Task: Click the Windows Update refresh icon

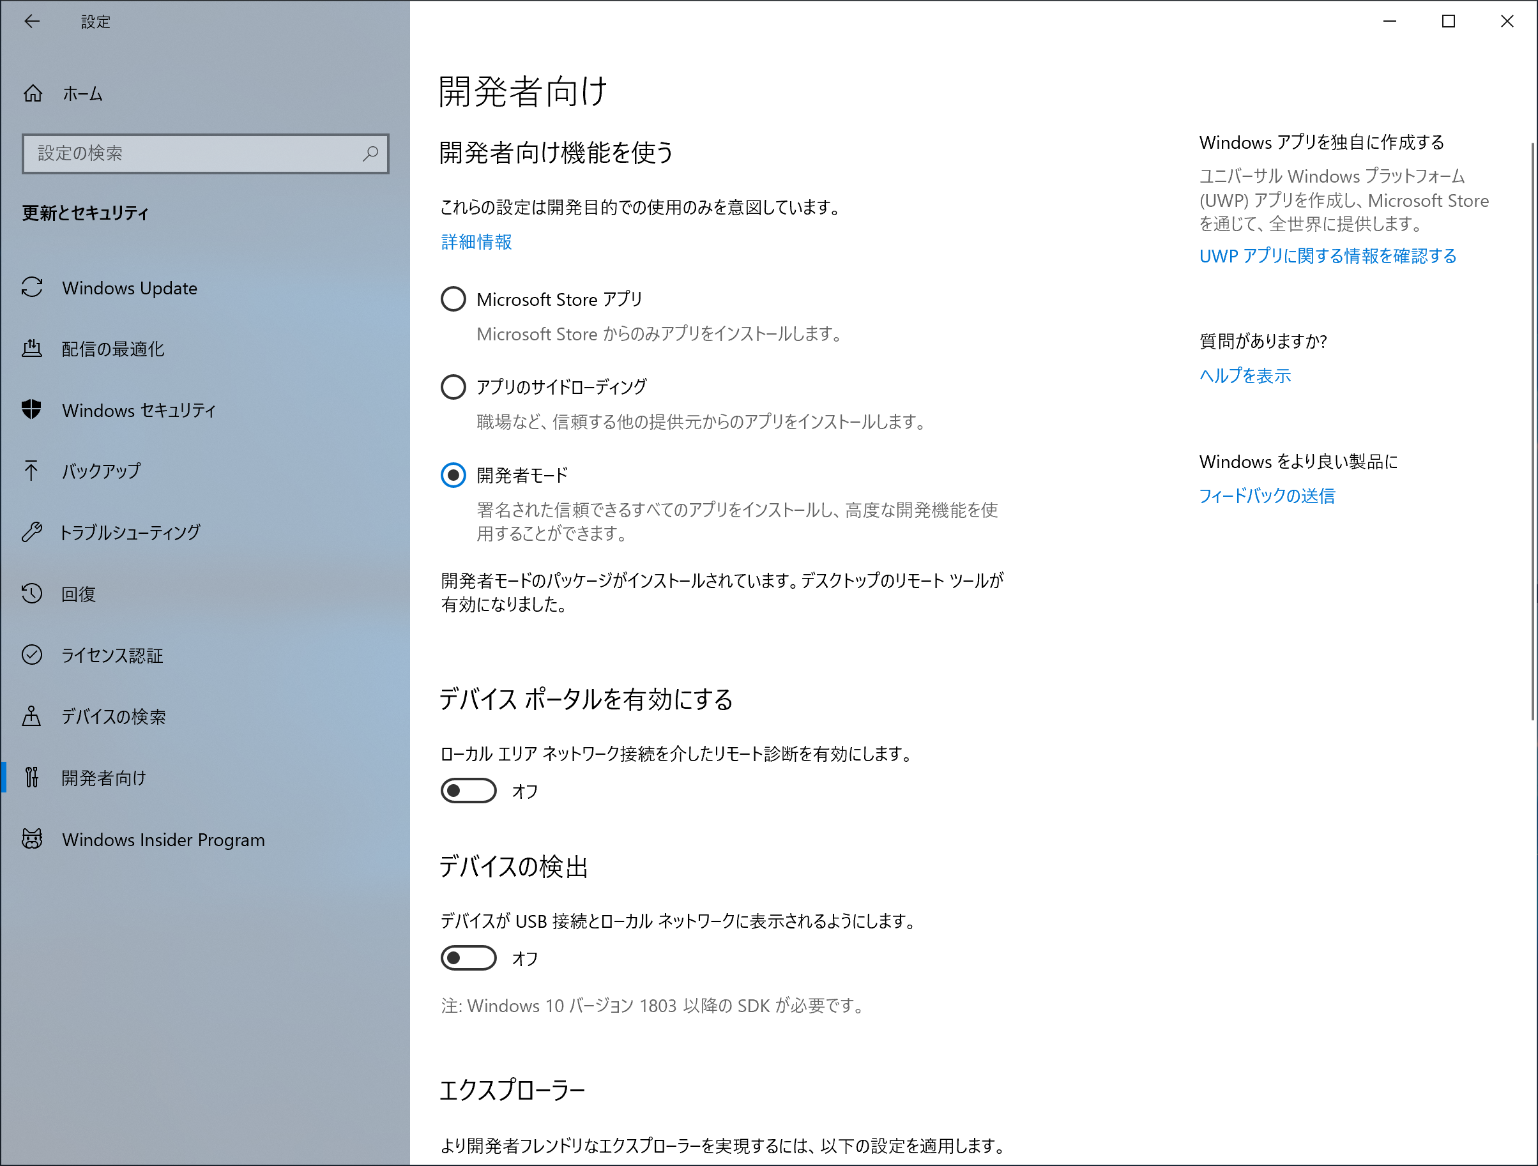Action: (x=32, y=287)
